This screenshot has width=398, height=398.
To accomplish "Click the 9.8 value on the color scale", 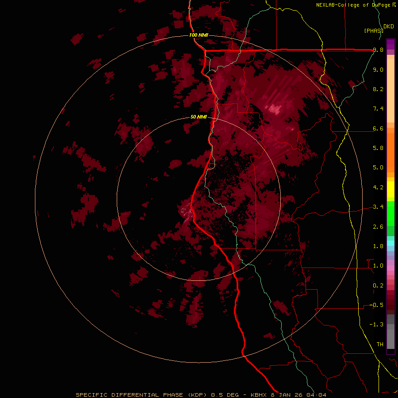I will 378,50.
